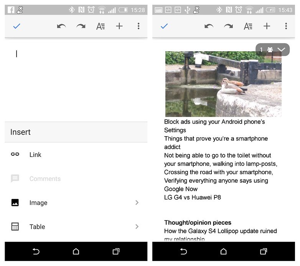The width and height of the screenshot is (300, 266).
Task: Place cursor in the empty document on left phone
Action: pos(76,80)
